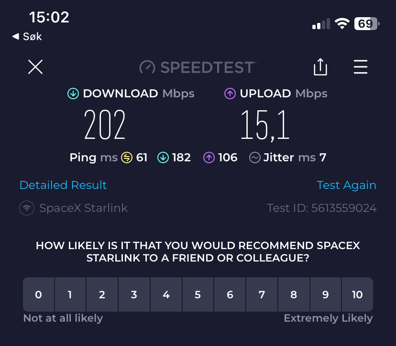Select rating 5 on recommendation scale
Viewport: 396px width, 346px height.
pos(198,294)
